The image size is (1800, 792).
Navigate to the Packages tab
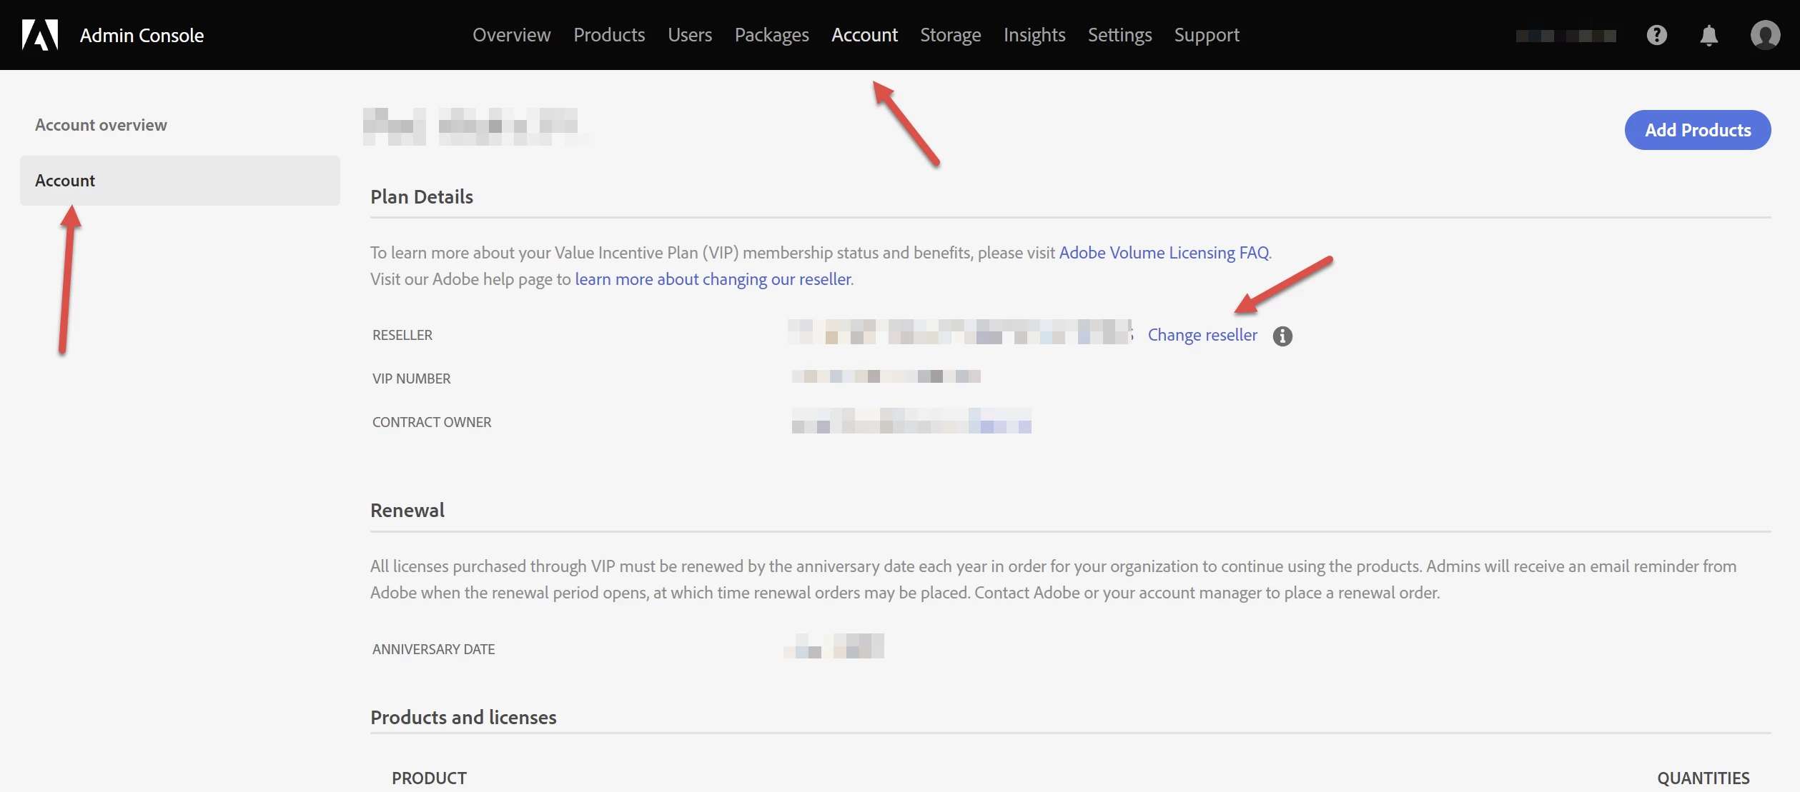click(x=771, y=35)
